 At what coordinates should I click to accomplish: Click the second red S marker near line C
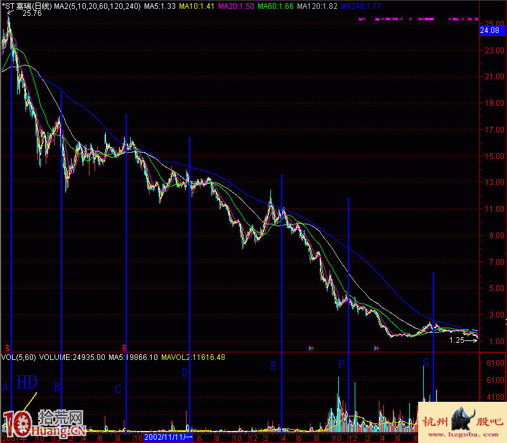point(124,348)
